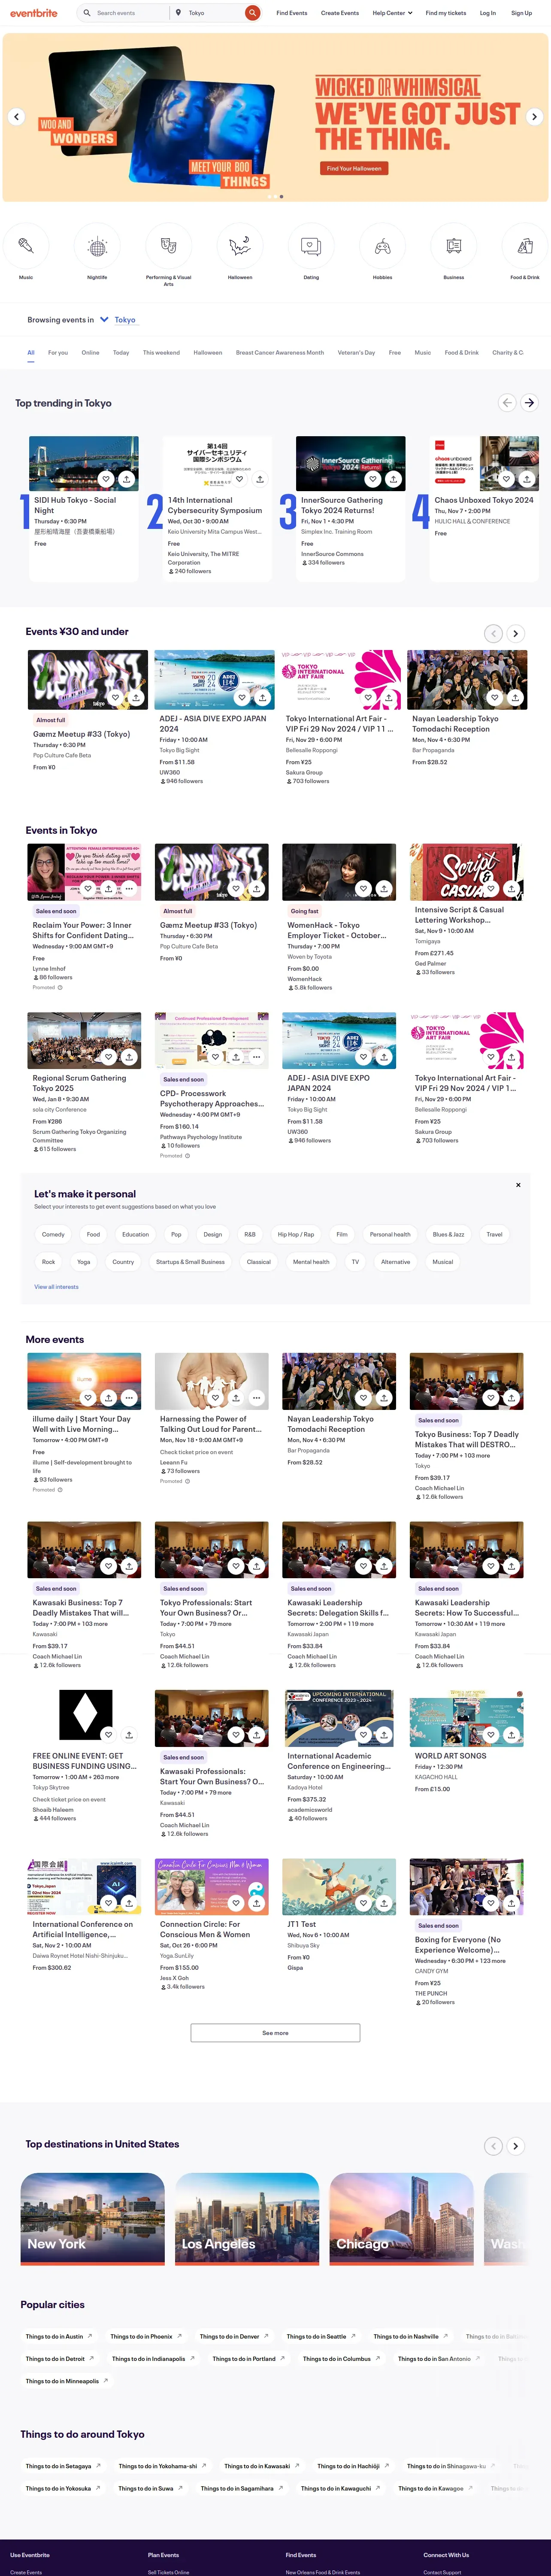Open more options on illume daily card
Viewport: 551px width, 2576px height.
click(129, 1397)
